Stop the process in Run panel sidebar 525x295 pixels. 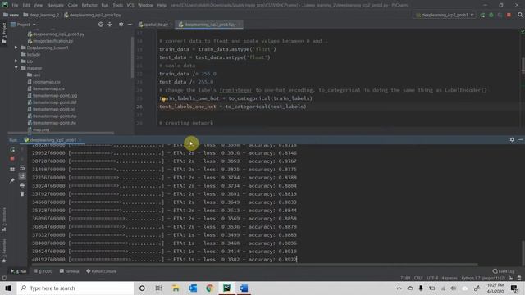pos(12,158)
